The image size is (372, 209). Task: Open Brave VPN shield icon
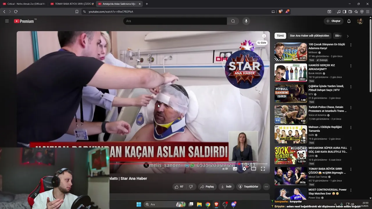(x=362, y=12)
